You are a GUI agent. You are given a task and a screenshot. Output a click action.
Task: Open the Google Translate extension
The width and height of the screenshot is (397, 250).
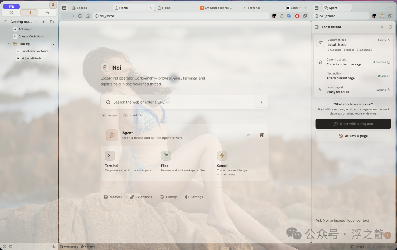(289, 16)
